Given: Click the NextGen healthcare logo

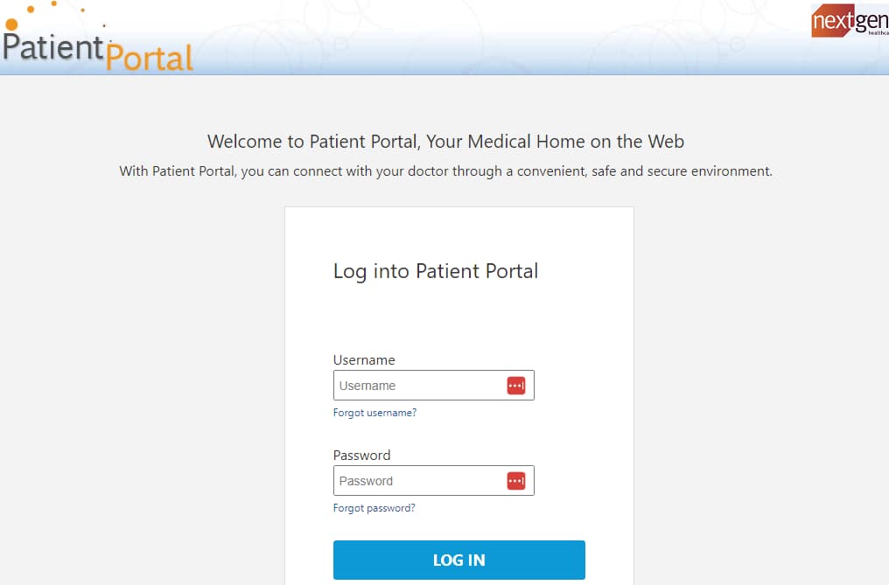Looking at the screenshot, I should click(x=850, y=21).
